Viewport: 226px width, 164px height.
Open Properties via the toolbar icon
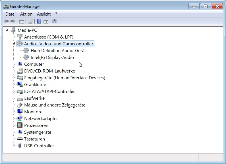pyautogui.click(x=30, y=22)
